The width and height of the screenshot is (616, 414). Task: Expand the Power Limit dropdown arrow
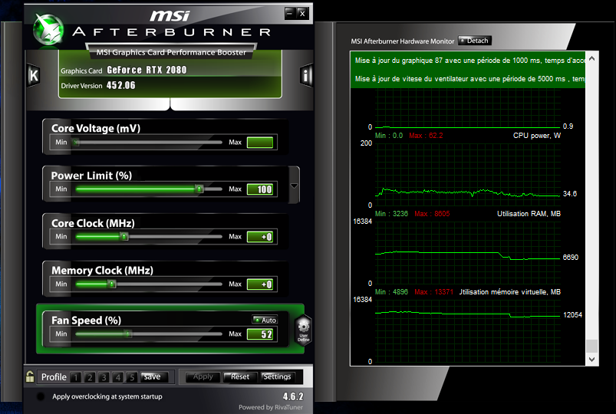pyautogui.click(x=294, y=186)
